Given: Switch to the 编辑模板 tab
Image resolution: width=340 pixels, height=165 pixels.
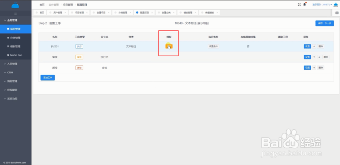Looking at the screenshot, I should point(209,13).
